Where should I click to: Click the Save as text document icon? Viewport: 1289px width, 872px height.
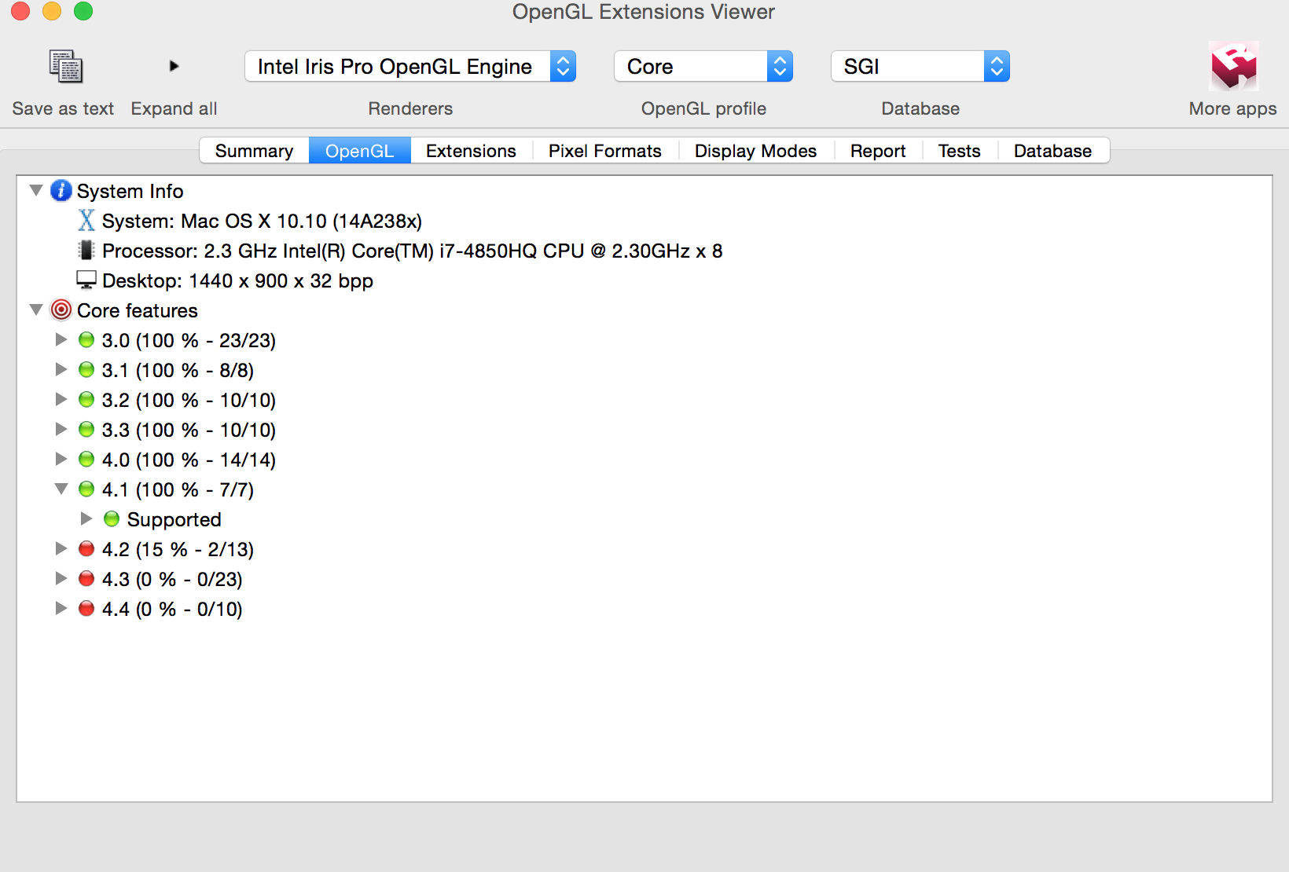[66, 67]
